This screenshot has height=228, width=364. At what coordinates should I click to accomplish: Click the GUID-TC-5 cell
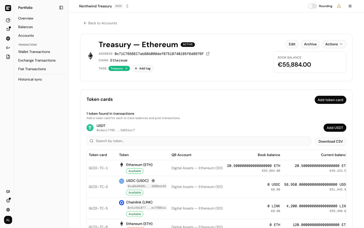tap(98, 208)
